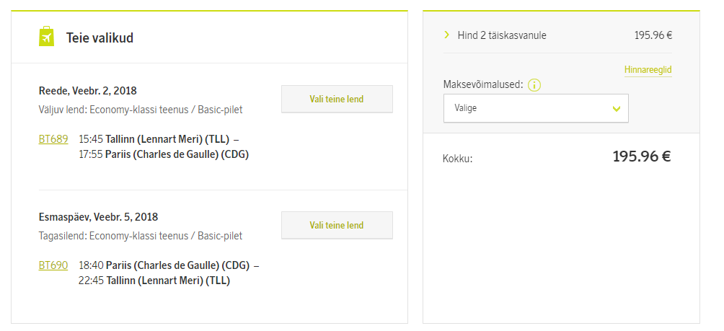The height and width of the screenshot is (331, 724).
Task: Select the Reede, Veebr. 2, 2018 date text
Action: coord(88,90)
